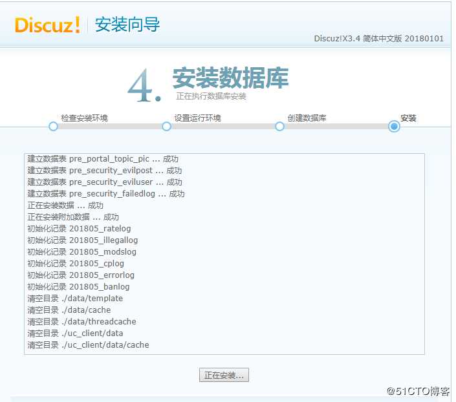
Task: Click the 创建数据库 step circle
Action: tap(279, 127)
